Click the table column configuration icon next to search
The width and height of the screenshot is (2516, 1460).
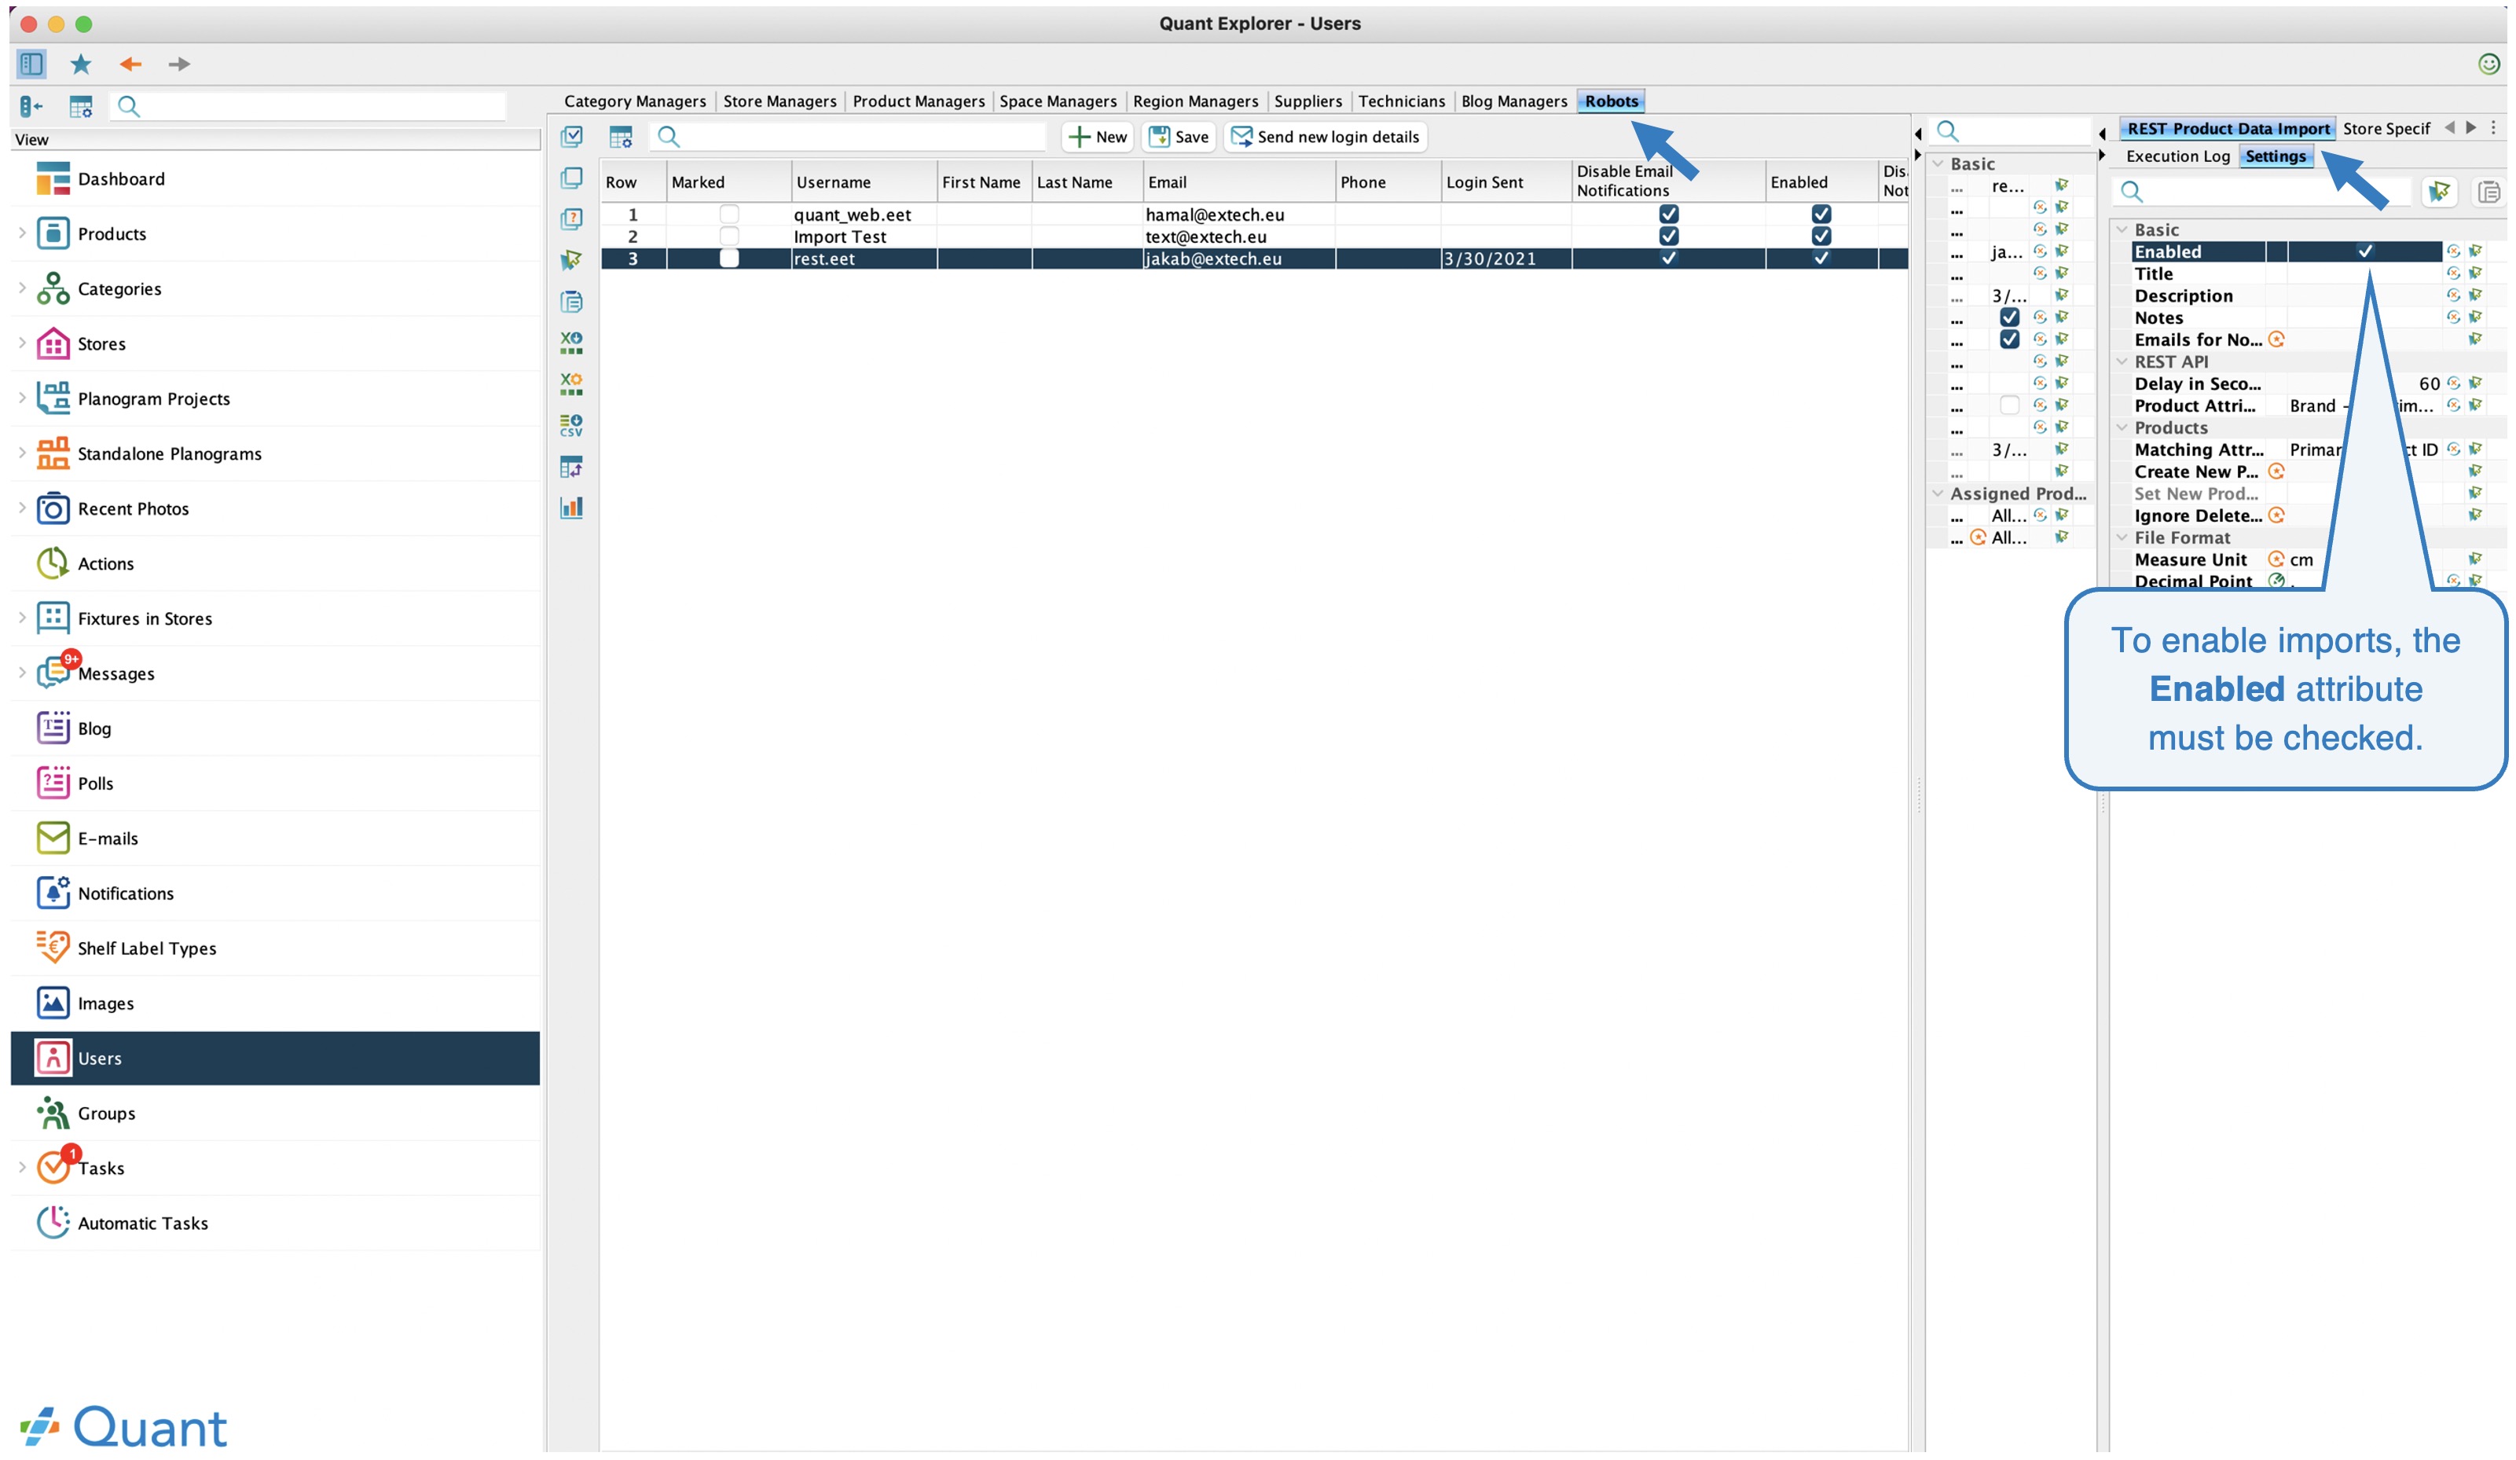point(621,137)
